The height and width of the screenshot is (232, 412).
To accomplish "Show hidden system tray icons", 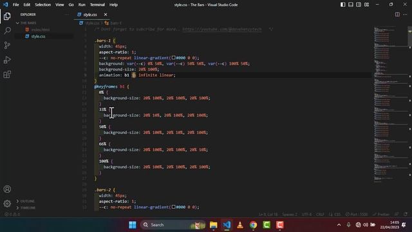I will [339, 225].
